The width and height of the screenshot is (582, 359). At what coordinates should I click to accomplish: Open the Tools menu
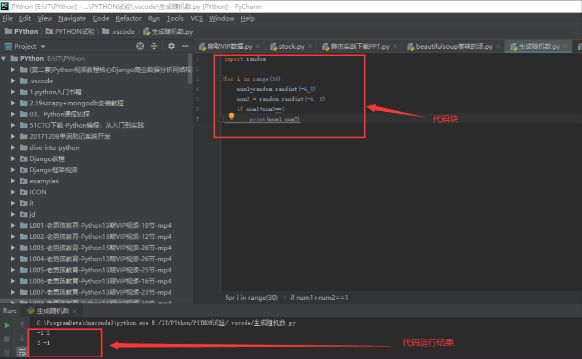click(175, 18)
